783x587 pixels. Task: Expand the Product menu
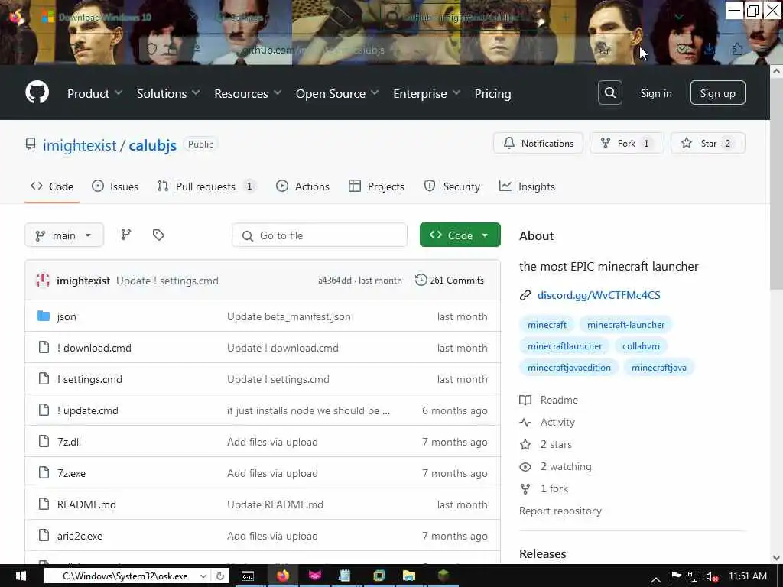[x=95, y=93]
